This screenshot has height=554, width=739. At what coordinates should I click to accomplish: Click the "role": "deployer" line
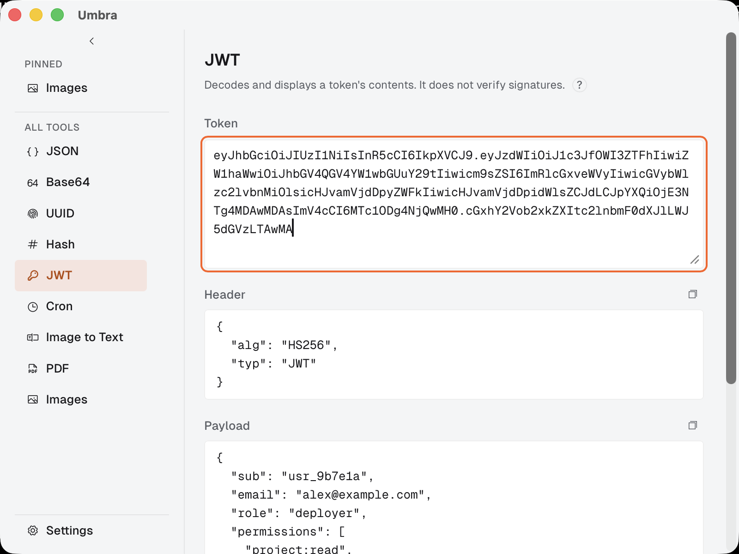[x=299, y=513]
